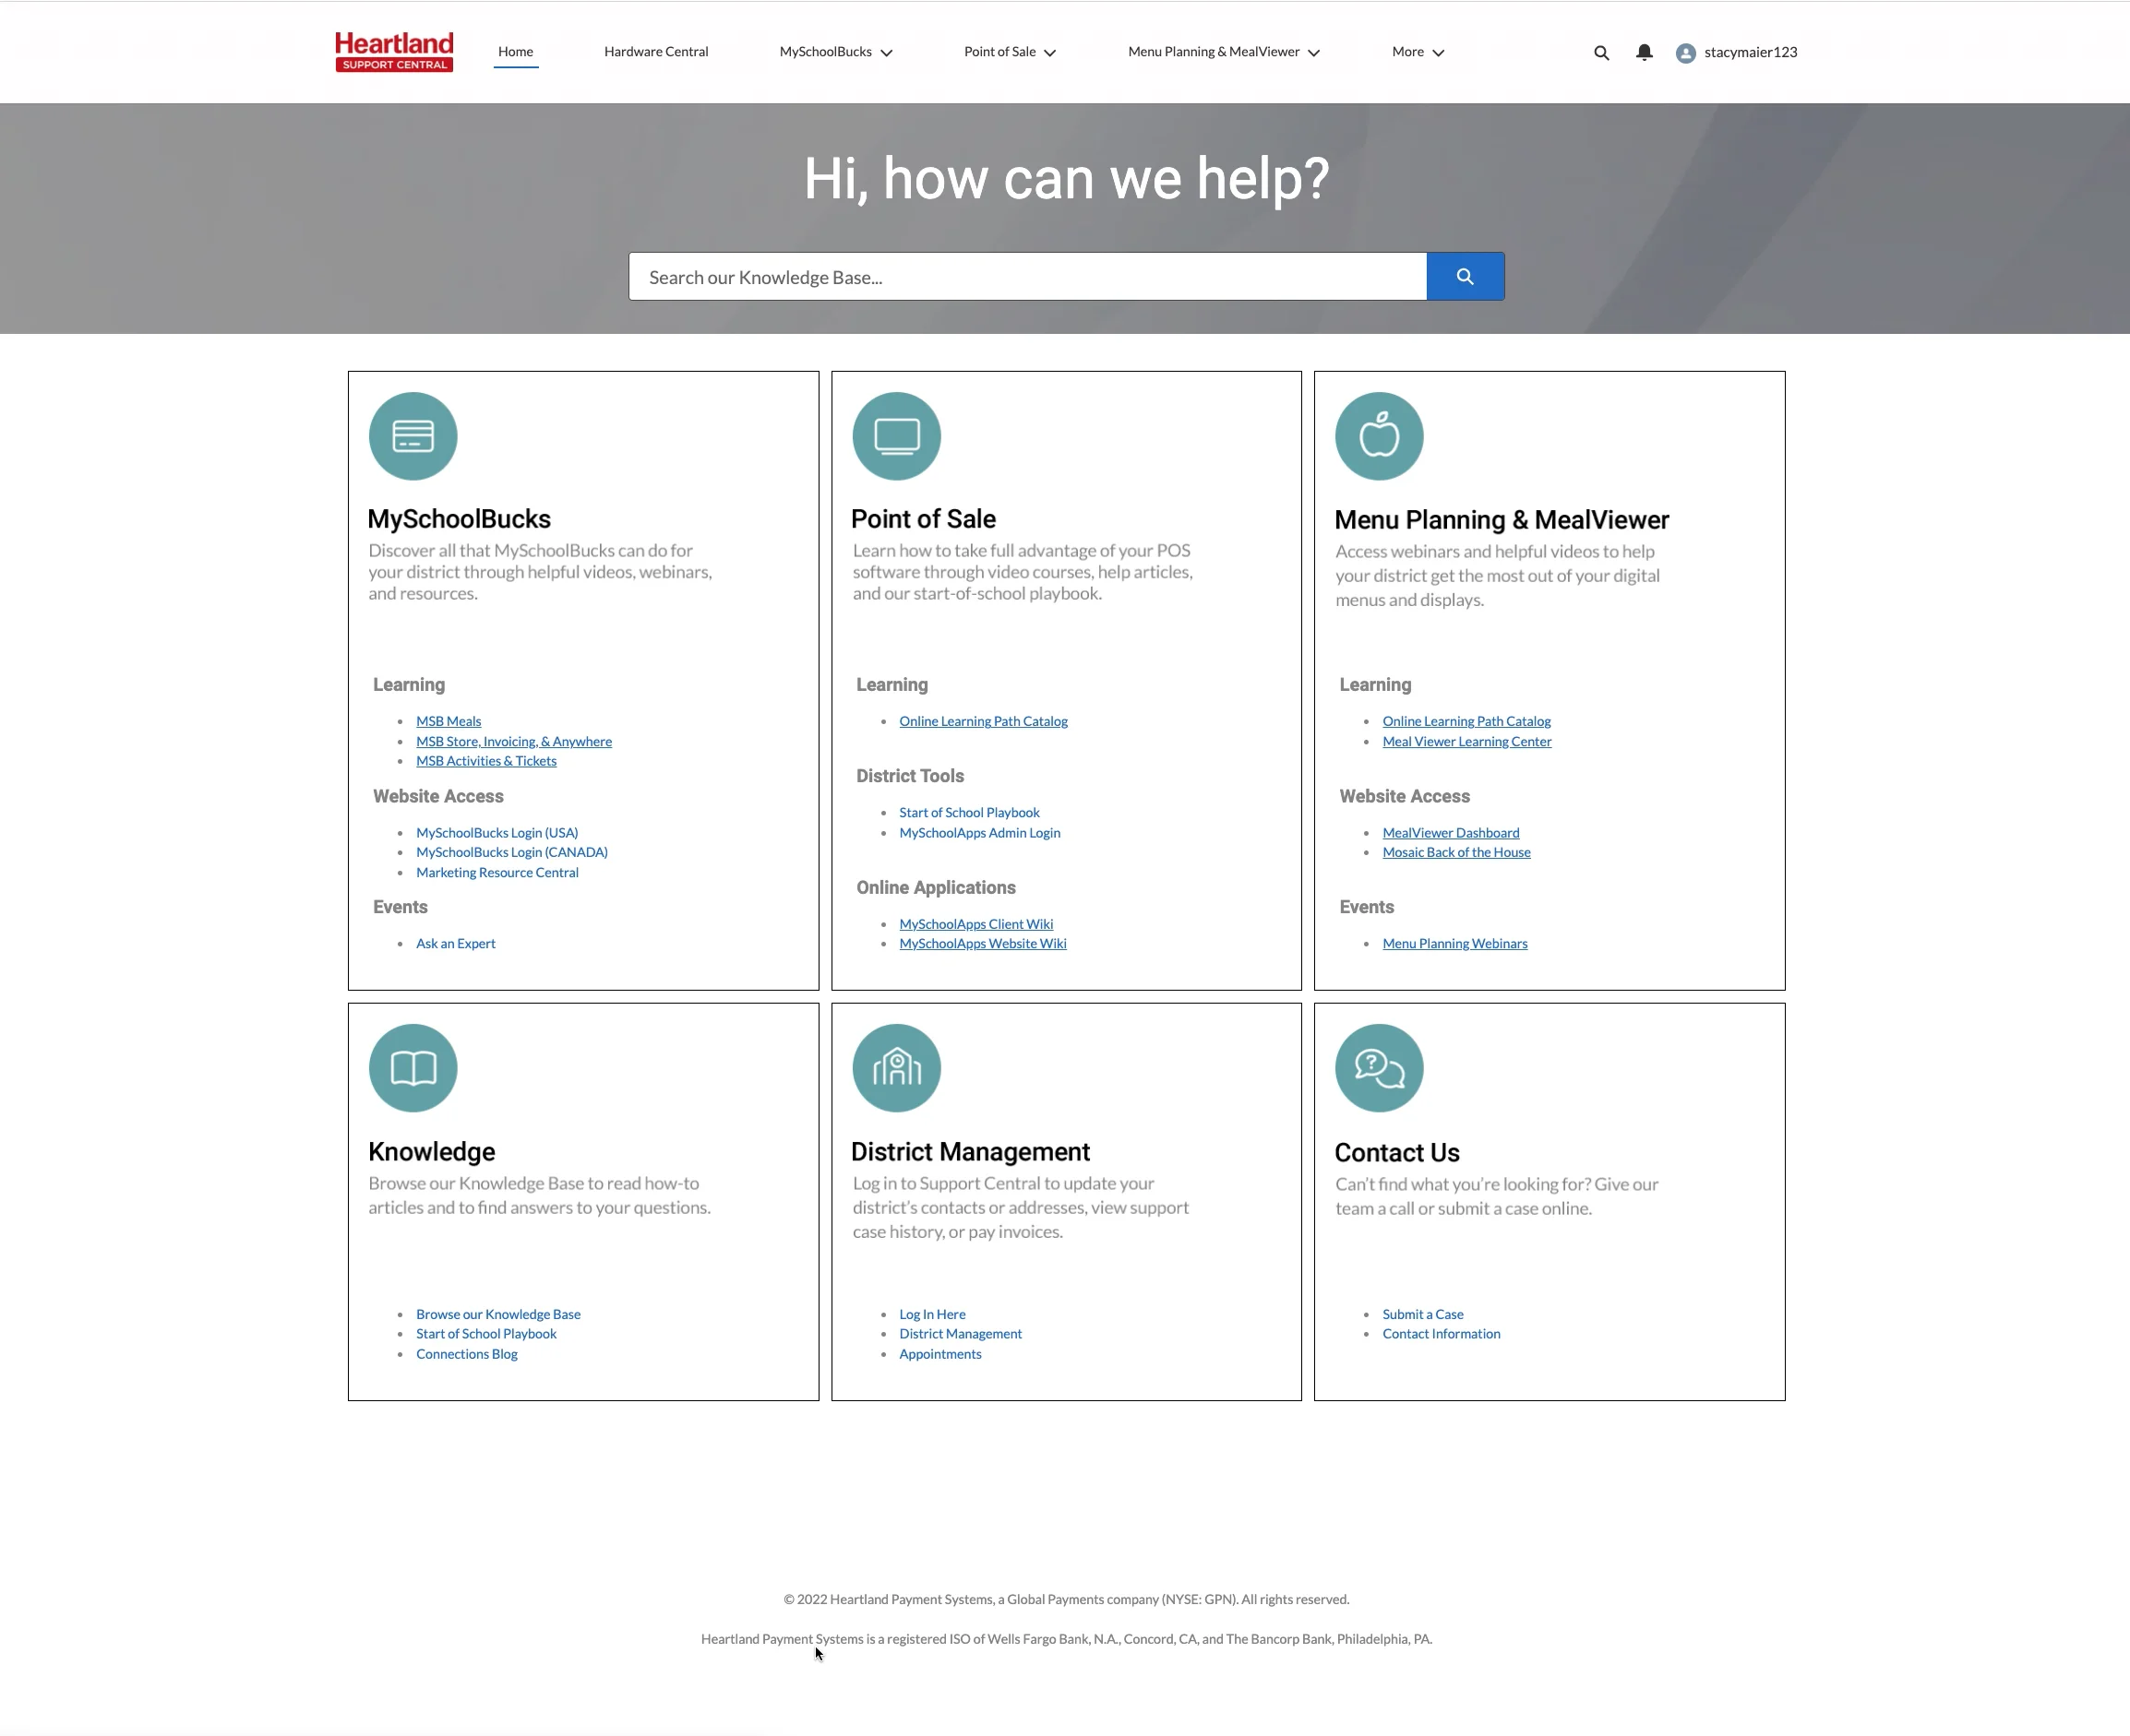Open the notifications bell icon
Screen dimensions: 2130x1736
click(x=1643, y=51)
